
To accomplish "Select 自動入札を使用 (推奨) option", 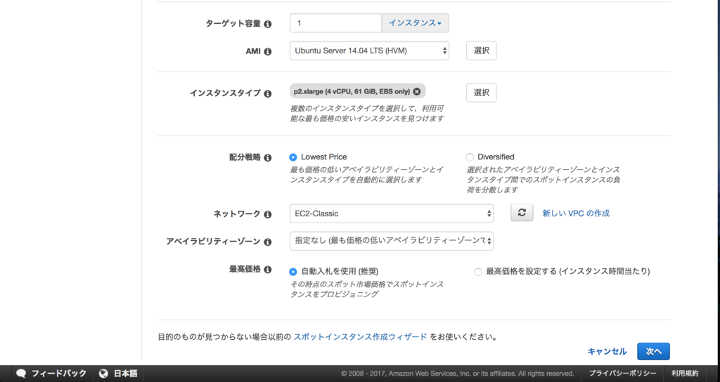I will 293,272.
